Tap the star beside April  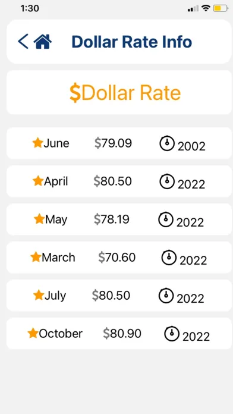point(38,181)
